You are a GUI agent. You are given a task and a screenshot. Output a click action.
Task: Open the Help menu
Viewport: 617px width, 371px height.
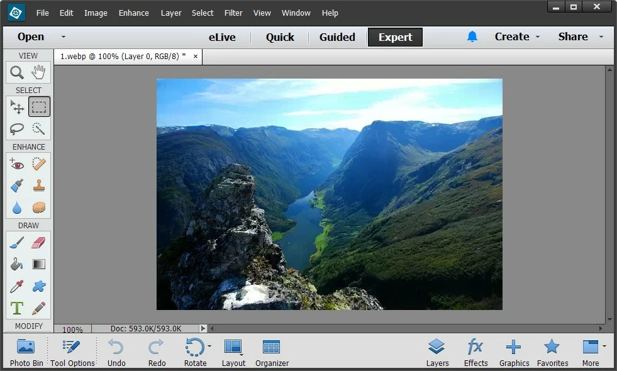tap(330, 13)
